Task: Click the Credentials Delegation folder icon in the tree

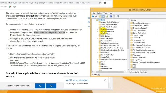Action: click(x=100, y=27)
